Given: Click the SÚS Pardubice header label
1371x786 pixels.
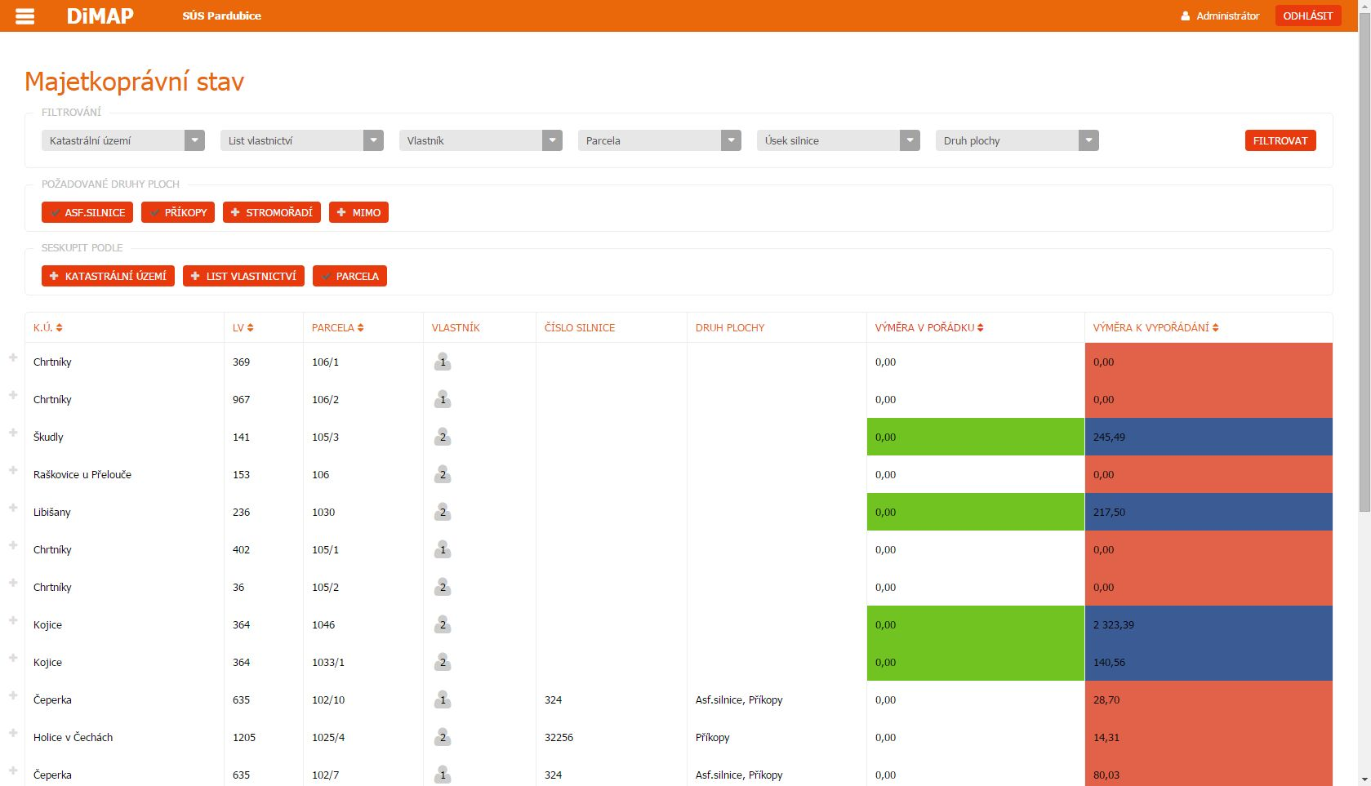Looking at the screenshot, I should 221,16.
